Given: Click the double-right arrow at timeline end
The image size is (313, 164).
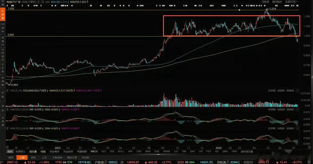Looking at the screenshot, I should click(x=310, y=148).
